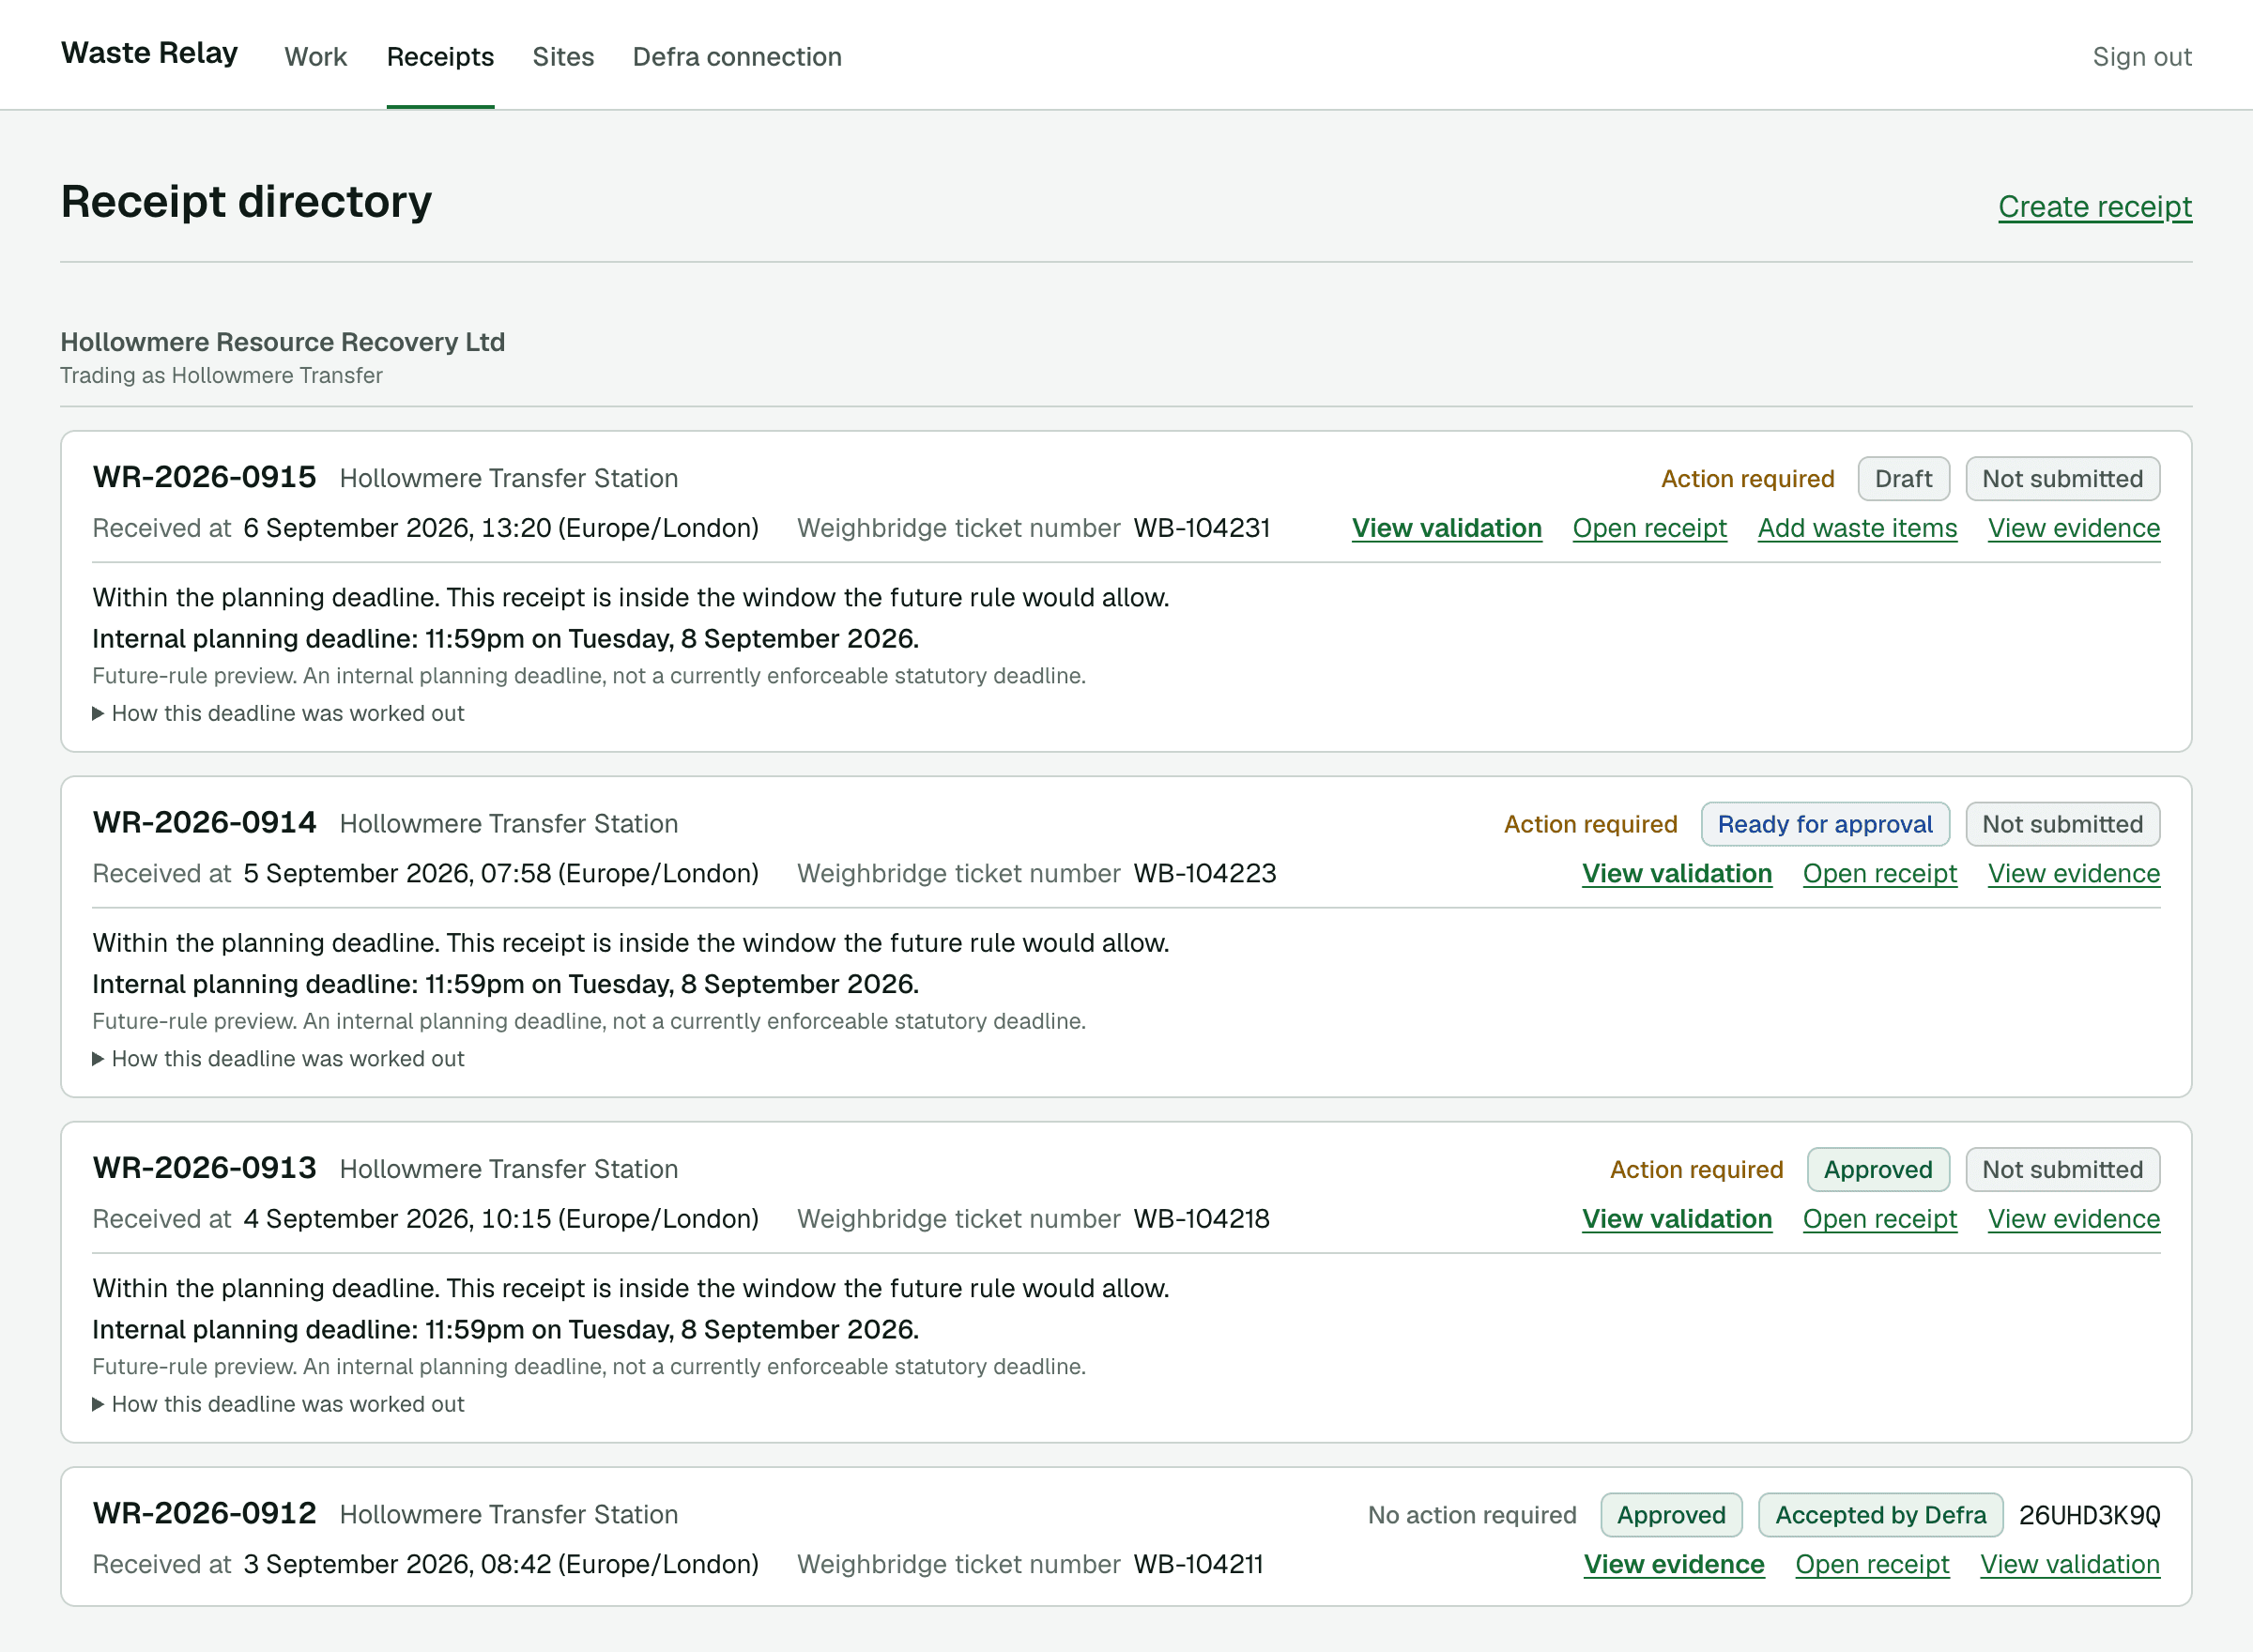
Task: Click received date 6 September 2026, 13:20
Action: coord(501,528)
